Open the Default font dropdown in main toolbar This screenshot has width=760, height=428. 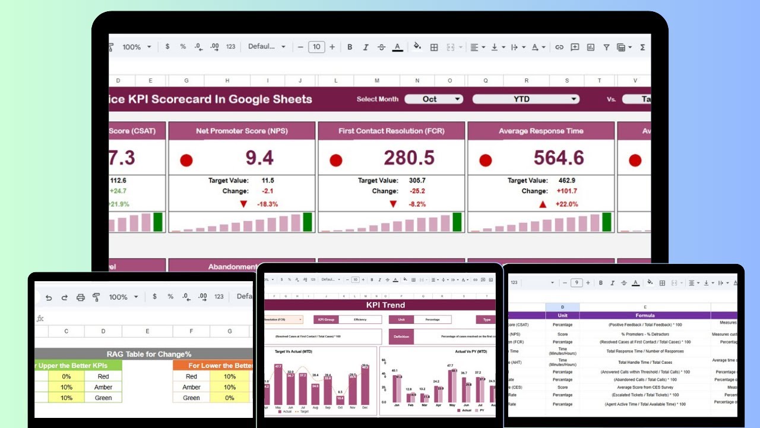pos(267,46)
